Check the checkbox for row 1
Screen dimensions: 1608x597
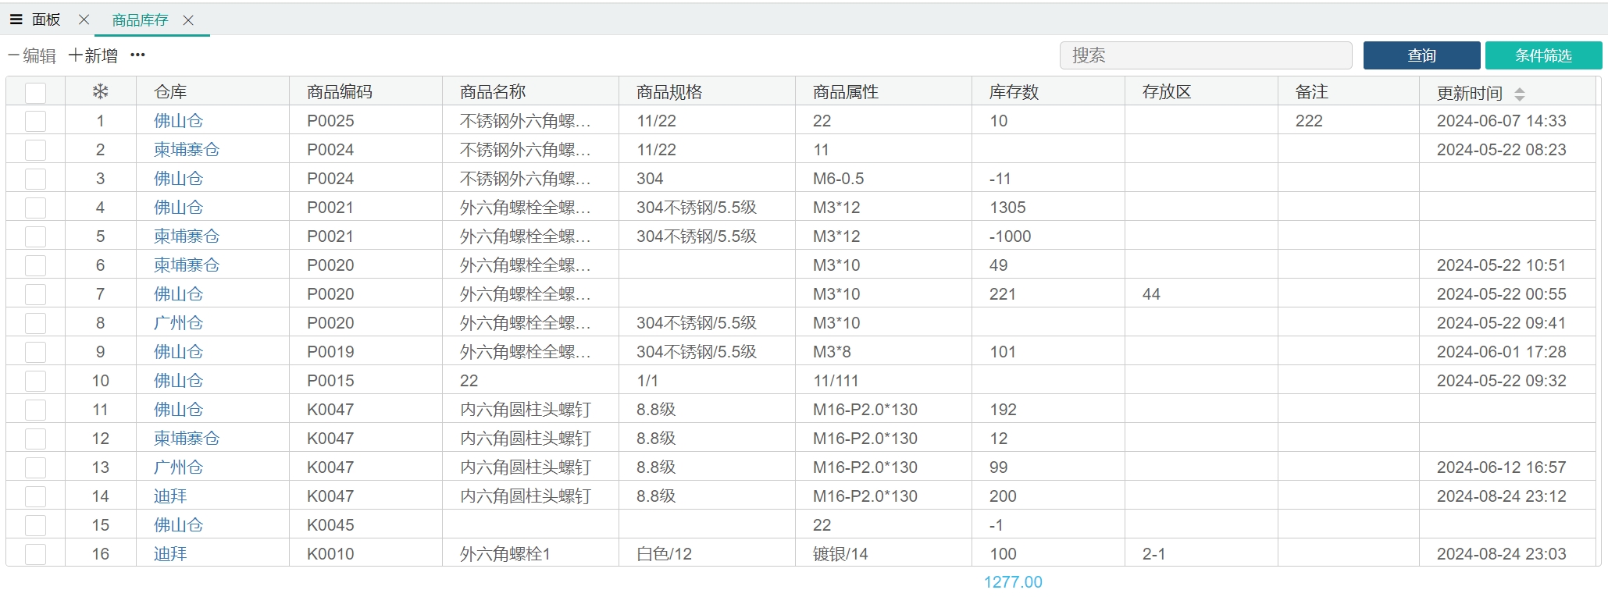[36, 121]
